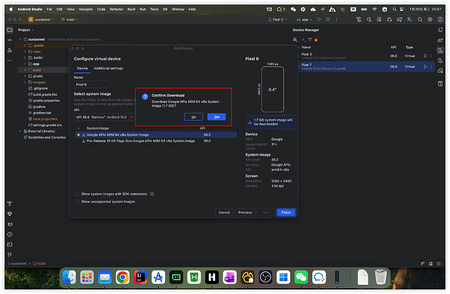Enable Show unsupported system images
The height and width of the screenshot is (294, 450).
pos(78,201)
